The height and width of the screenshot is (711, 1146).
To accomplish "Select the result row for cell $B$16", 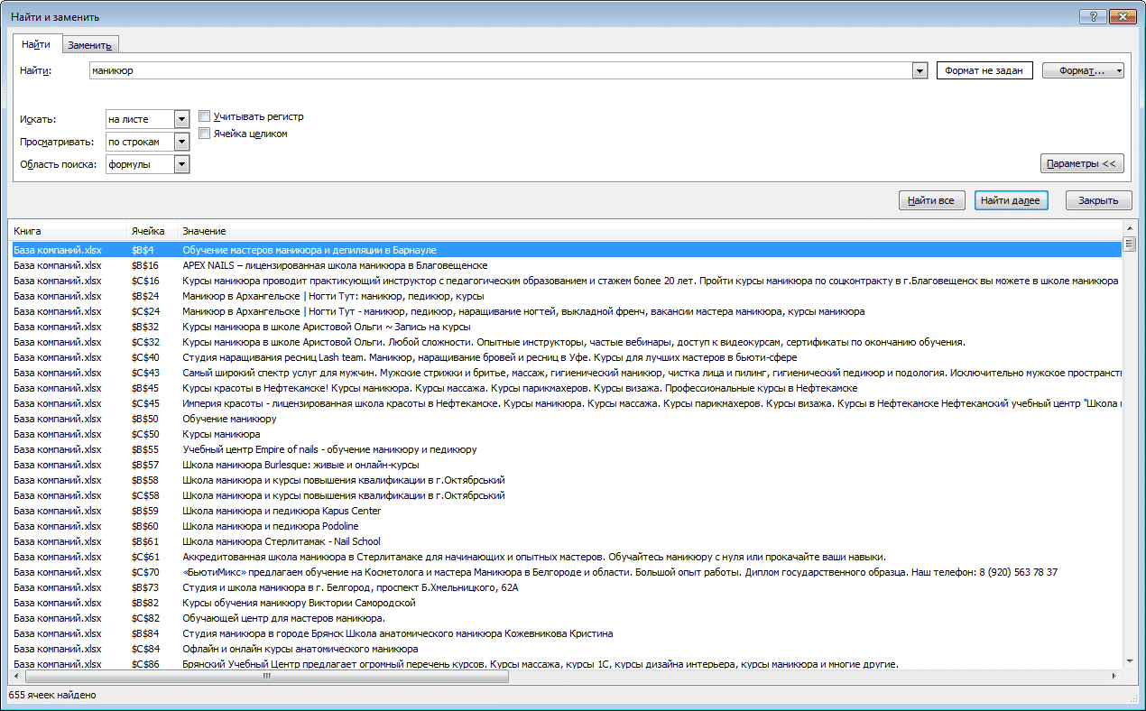I will click(x=567, y=265).
